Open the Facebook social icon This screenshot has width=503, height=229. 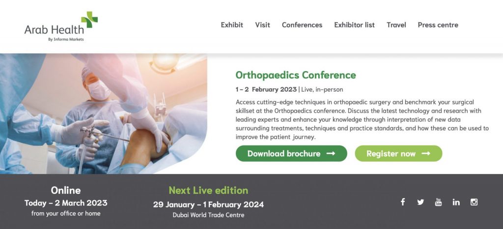[x=403, y=202]
